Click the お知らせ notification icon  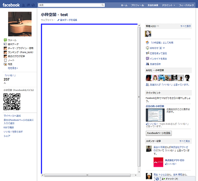(x=147, y=48)
